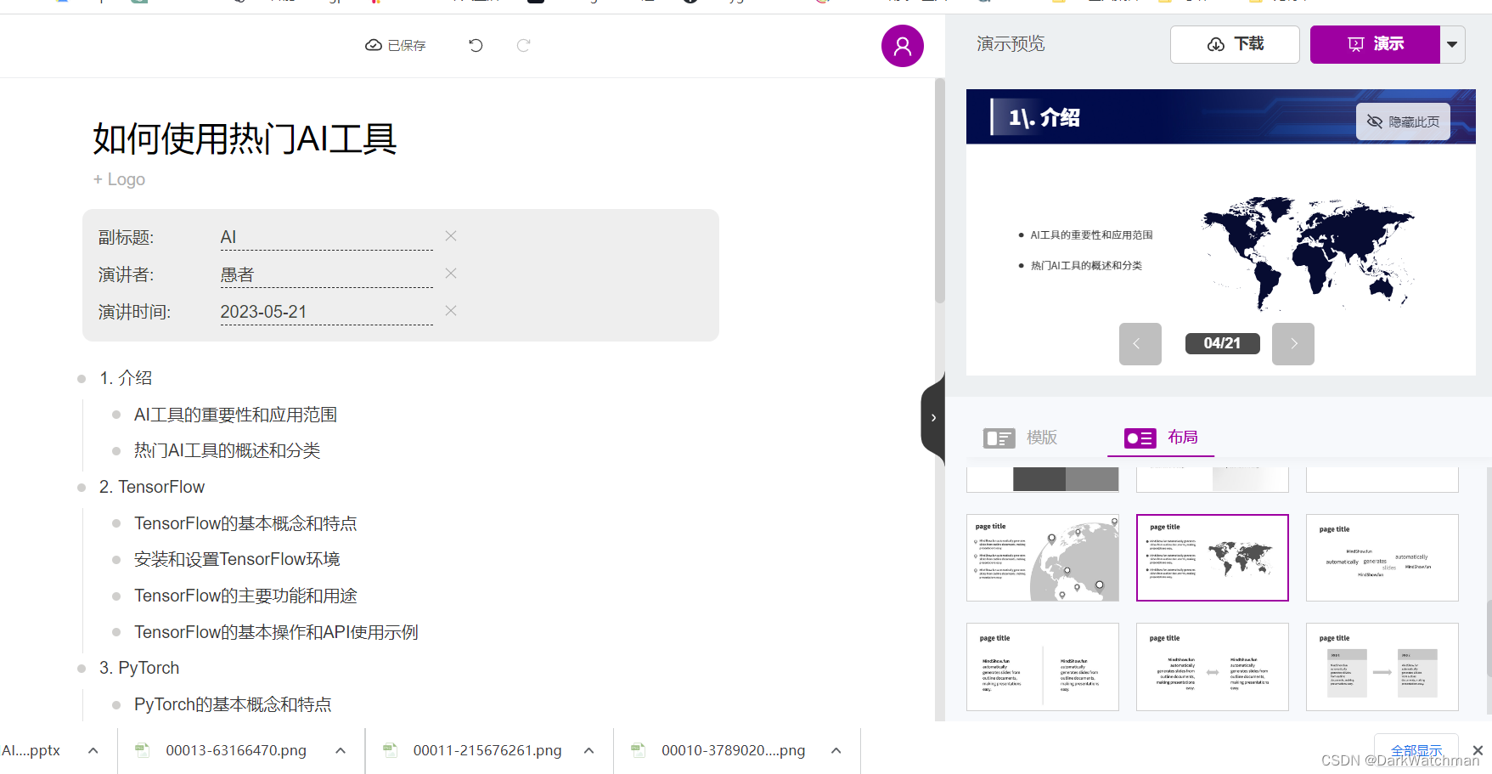1492x774 pixels.
Task: Click the editor vertical scrollbar
Action: click(939, 191)
